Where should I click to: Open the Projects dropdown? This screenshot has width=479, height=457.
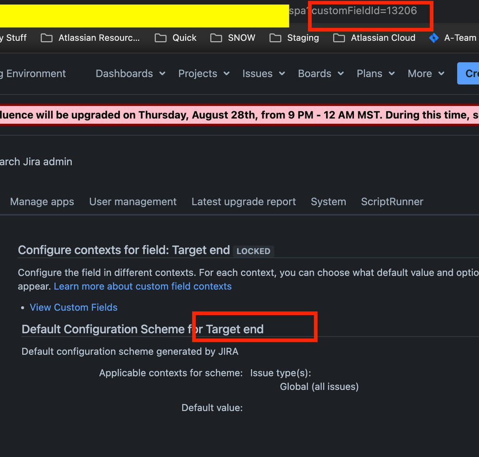click(203, 73)
